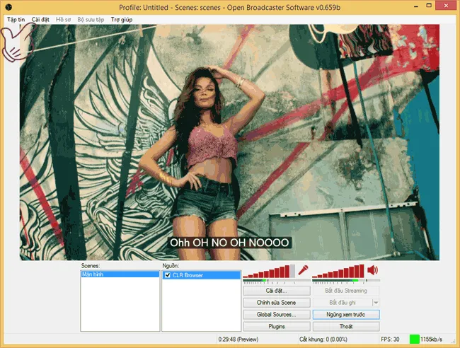Click the Chỉnh sửa Scene button
460x348 pixels.
click(277, 303)
